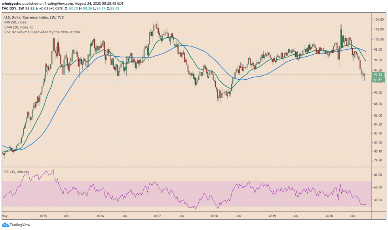
Task: Click the current price label 93.23
Action: pyautogui.click(x=377, y=75)
